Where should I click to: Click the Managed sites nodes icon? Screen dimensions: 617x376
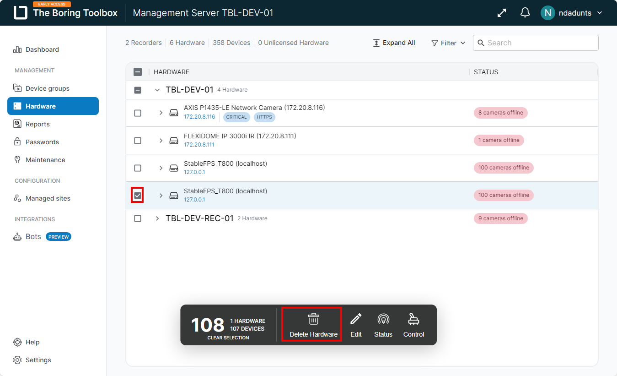tap(17, 198)
